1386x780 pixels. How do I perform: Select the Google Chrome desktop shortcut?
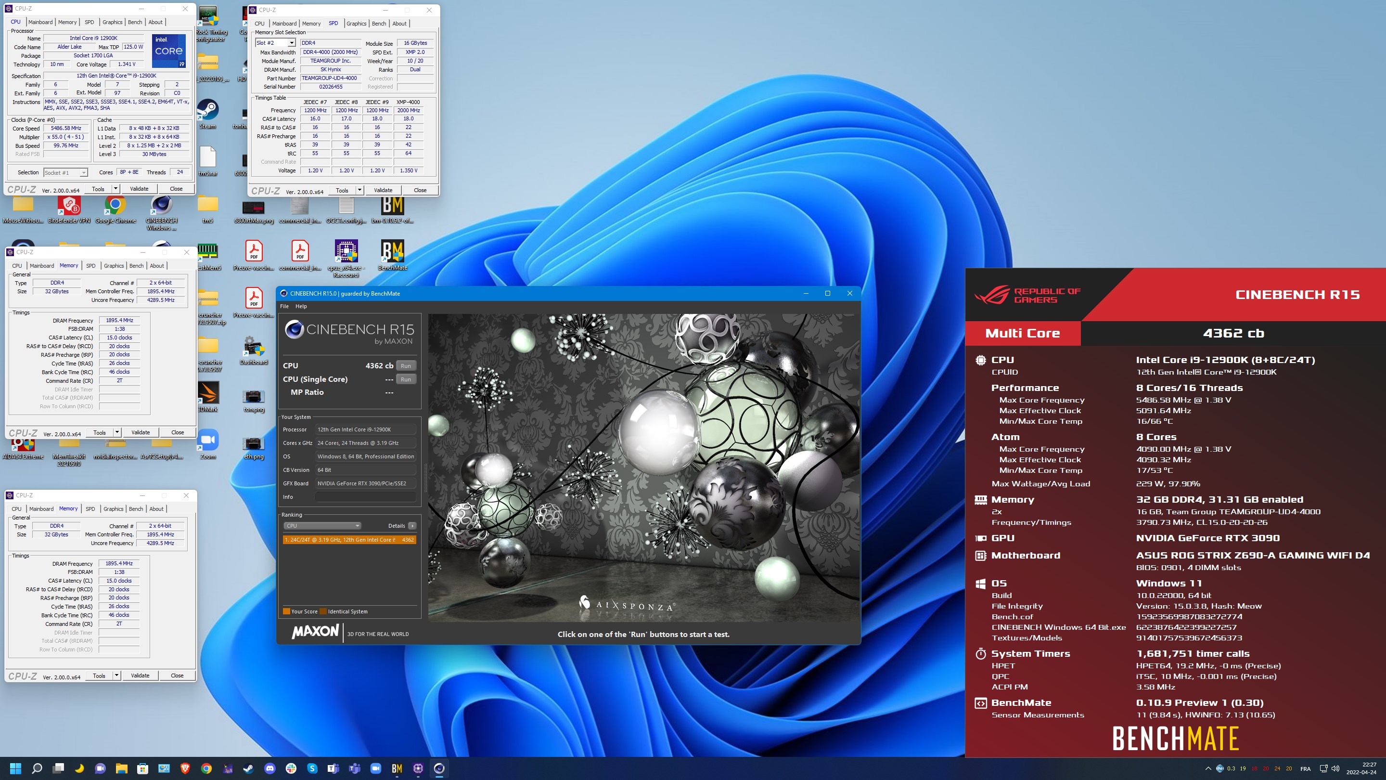pos(115,210)
